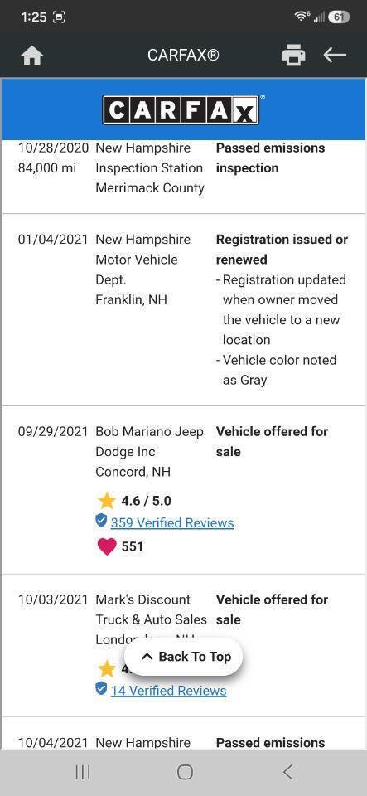Tap Android home circle button
The width and height of the screenshot is (367, 796).
coord(185,772)
